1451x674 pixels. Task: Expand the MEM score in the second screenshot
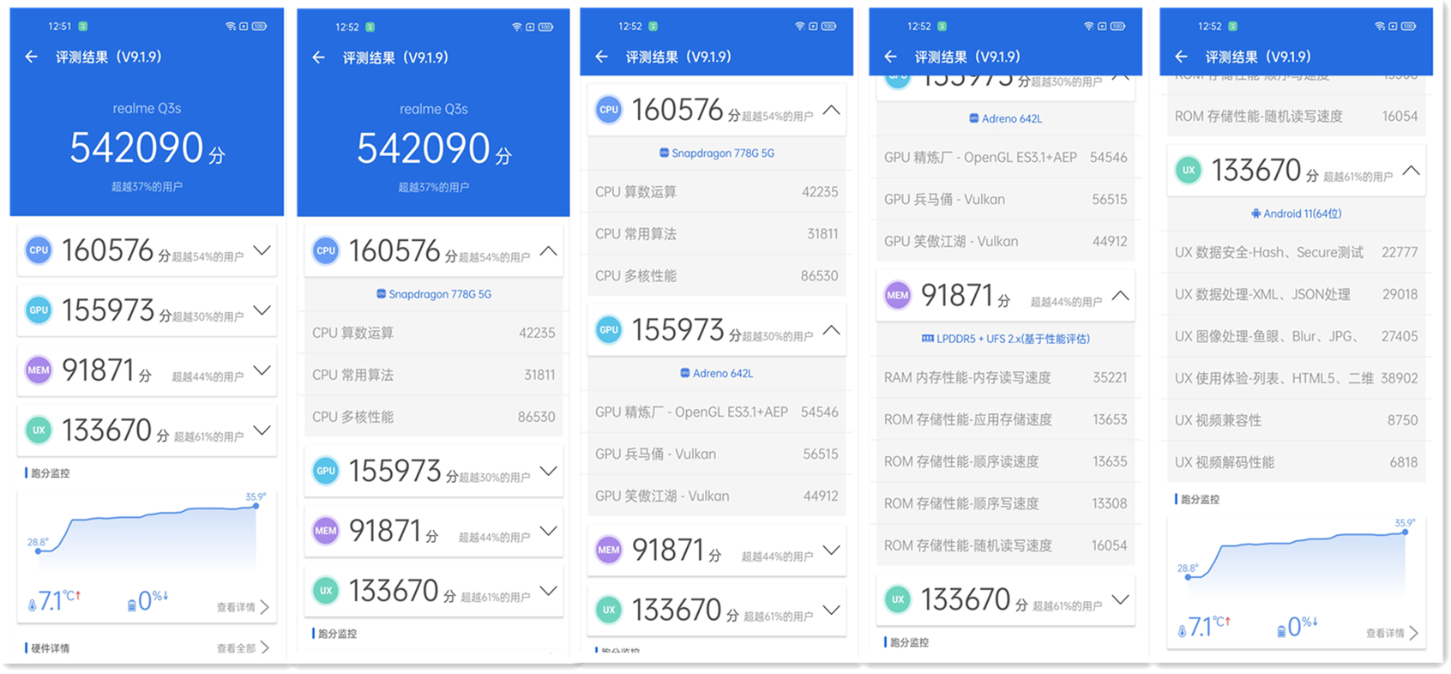point(549,531)
